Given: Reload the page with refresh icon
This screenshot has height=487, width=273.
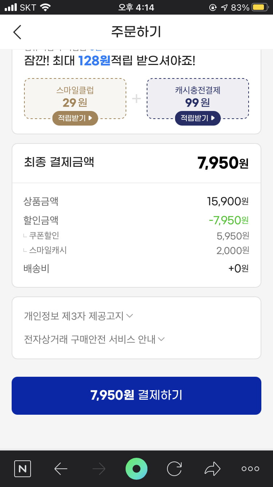Looking at the screenshot, I should click(174, 468).
